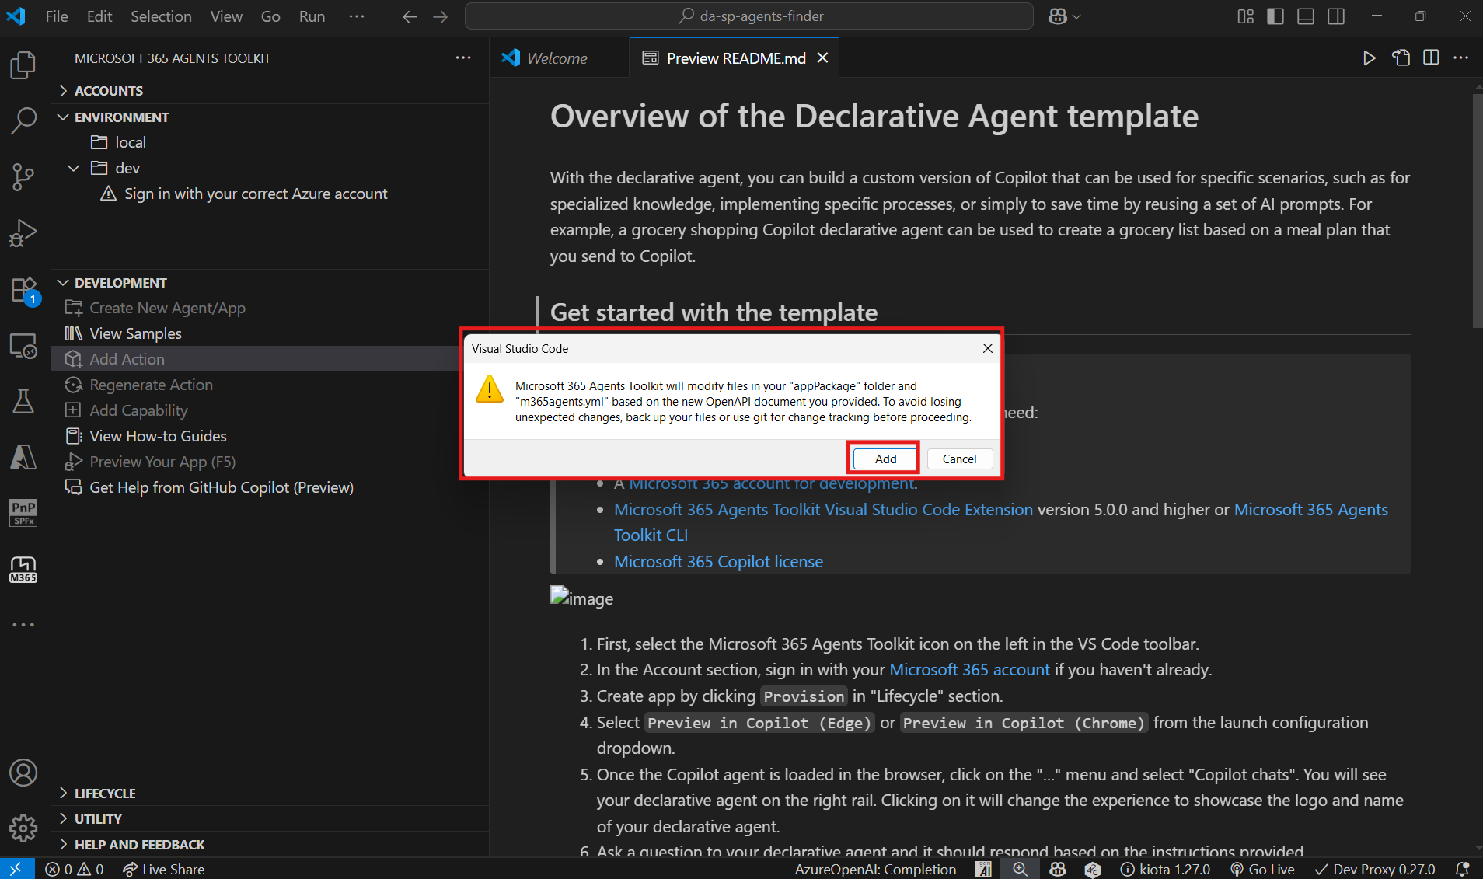Close the Visual Studio Code dialog

(987, 348)
